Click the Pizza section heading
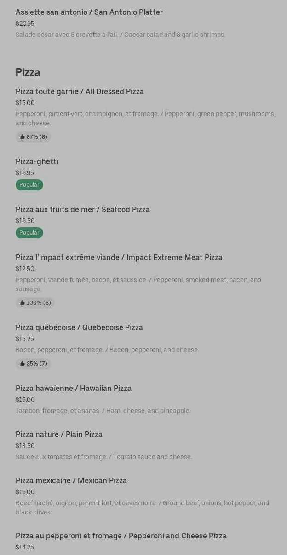The width and height of the screenshot is (287, 555). pos(28,72)
